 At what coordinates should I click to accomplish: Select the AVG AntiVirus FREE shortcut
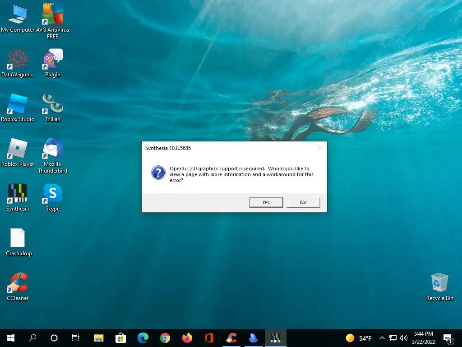pyautogui.click(x=52, y=21)
